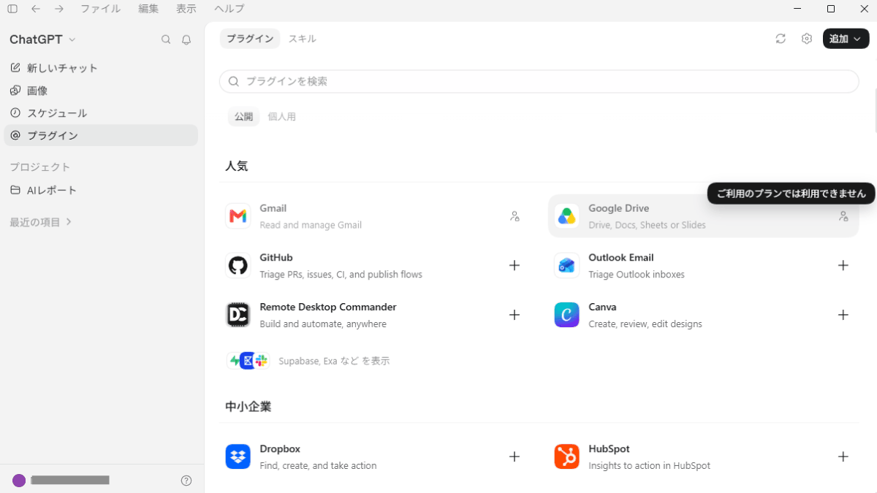Click the refresh plugins icon
877x493 pixels.
(x=781, y=39)
